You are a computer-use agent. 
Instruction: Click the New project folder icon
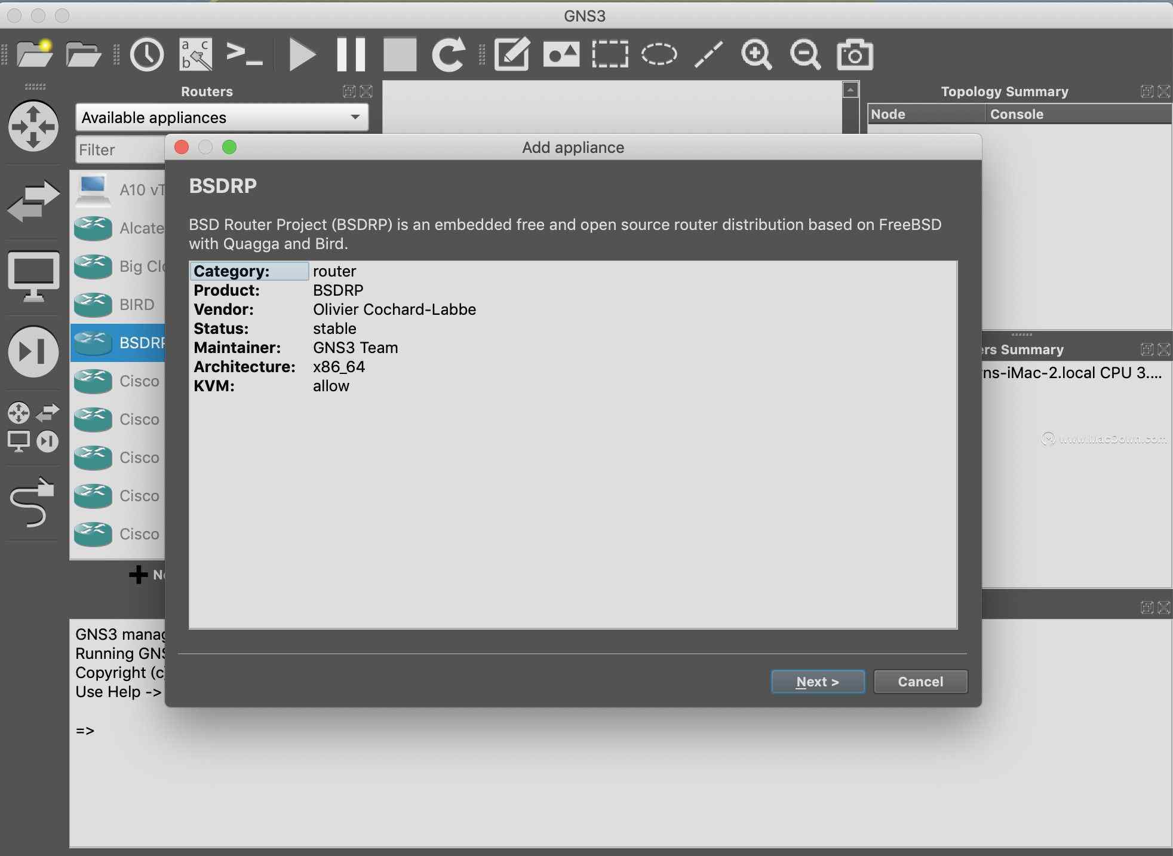coord(35,54)
